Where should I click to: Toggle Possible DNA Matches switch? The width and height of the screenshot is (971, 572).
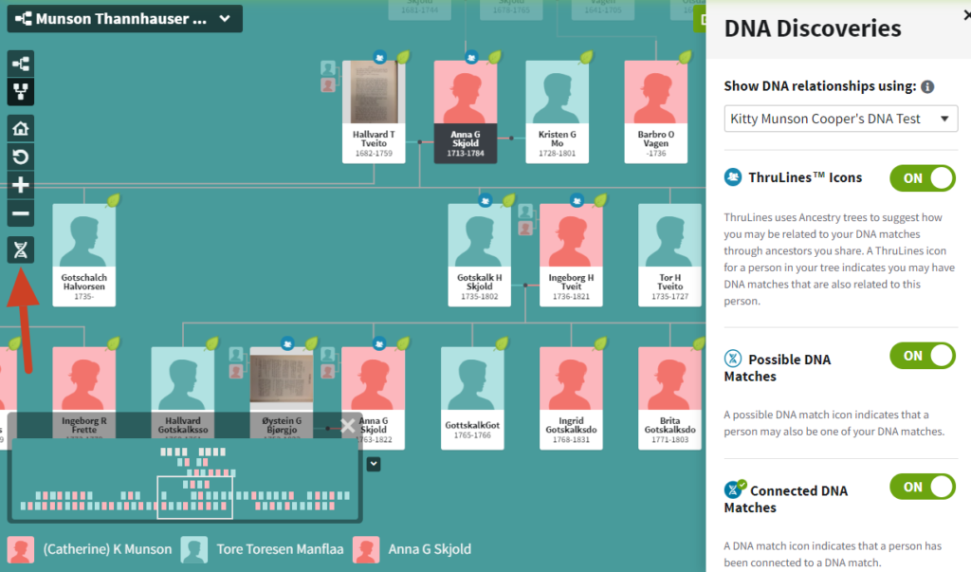coord(923,357)
